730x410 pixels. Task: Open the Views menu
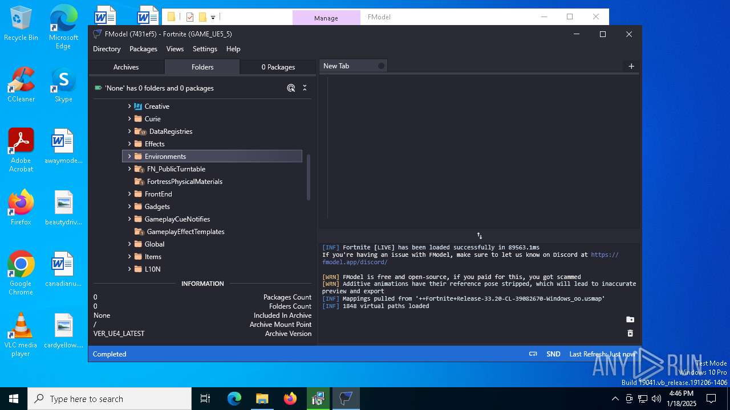pyautogui.click(x=175, y=49)
